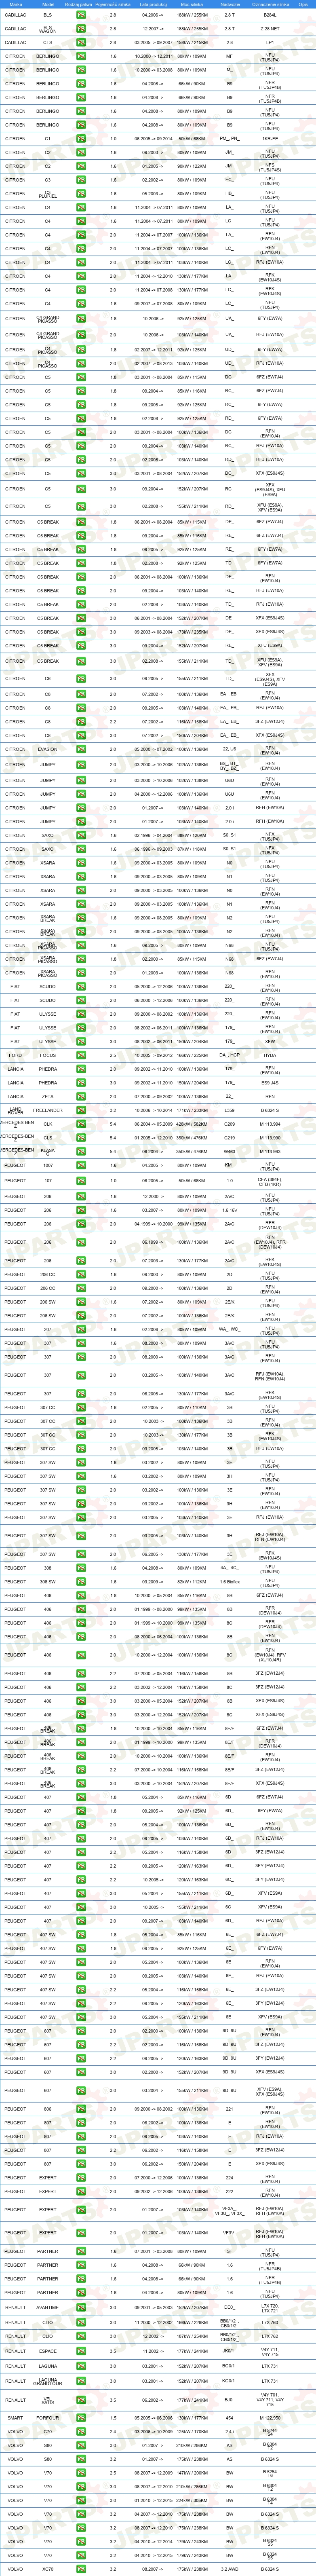Click body code 'C219' in CLS row
Image resolution: width=316 pixels, height=2576 pixels.
(x=230, y=1138)
